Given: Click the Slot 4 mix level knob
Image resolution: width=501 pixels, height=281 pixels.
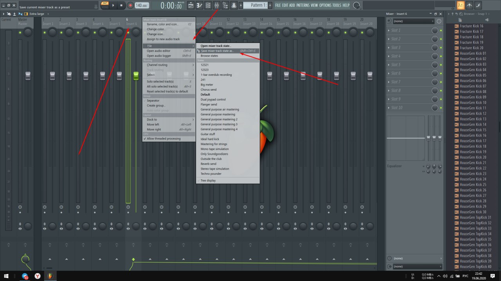Looking at the screenshot, I should (435, 56).
